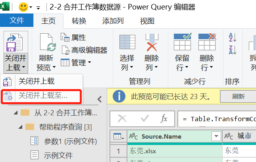The image size is (256, 162).
Task: Switch to the 转换 transform tab
Action: (79, 21)
